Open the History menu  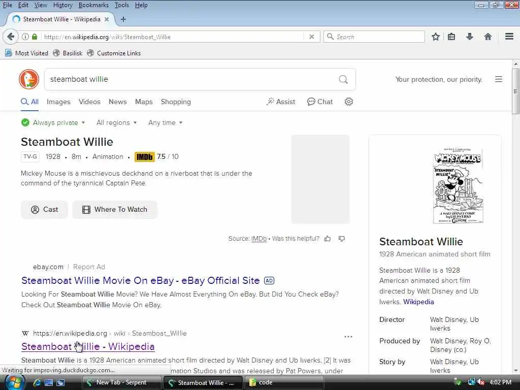coord(62,5)
